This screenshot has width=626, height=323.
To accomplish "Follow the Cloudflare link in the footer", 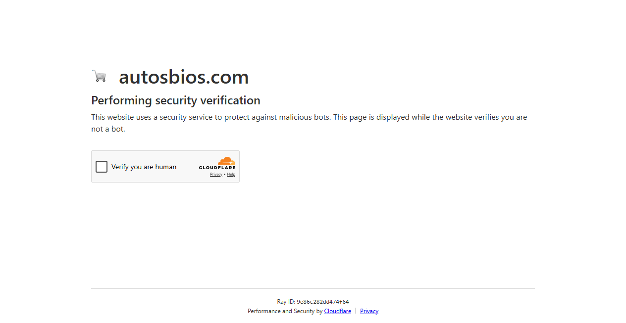I will (x=337, y=311).
